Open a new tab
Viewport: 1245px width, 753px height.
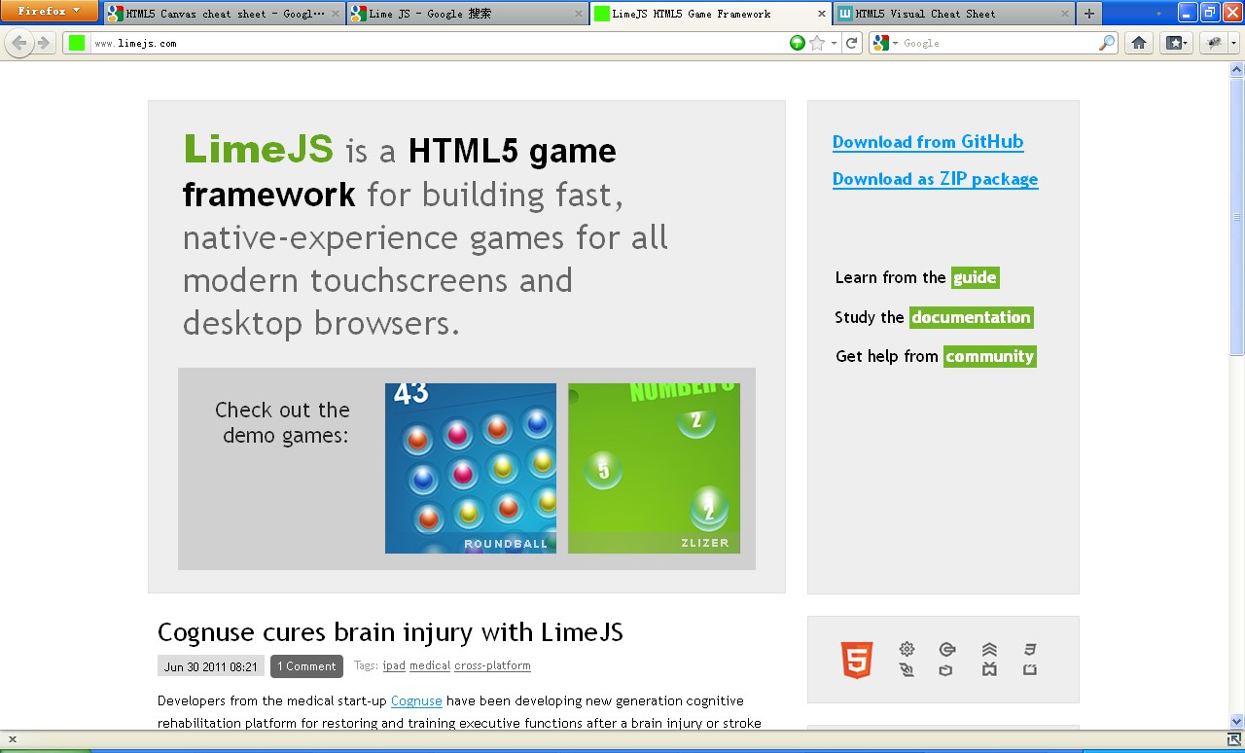click(1088, 14)
